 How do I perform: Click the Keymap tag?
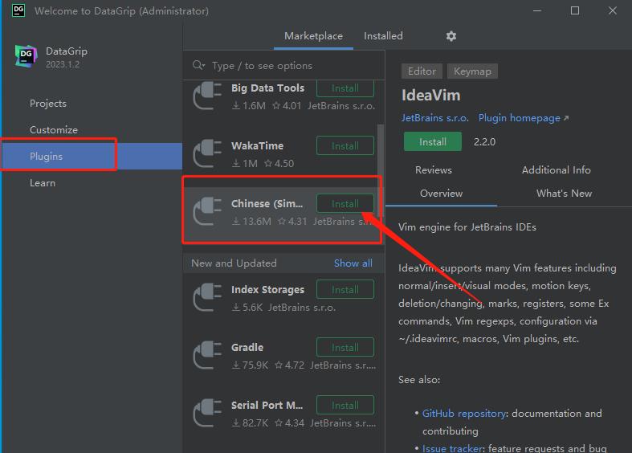472,71
